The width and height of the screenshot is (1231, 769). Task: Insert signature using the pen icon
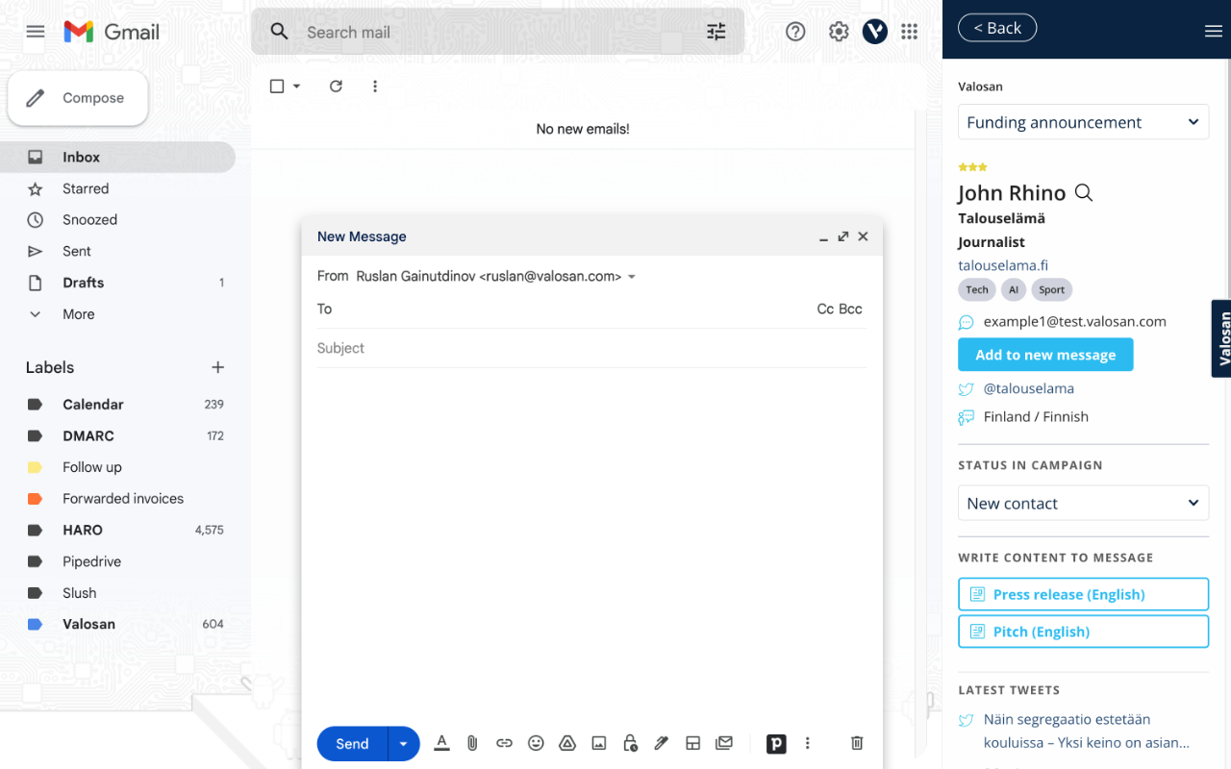[661, 743]
